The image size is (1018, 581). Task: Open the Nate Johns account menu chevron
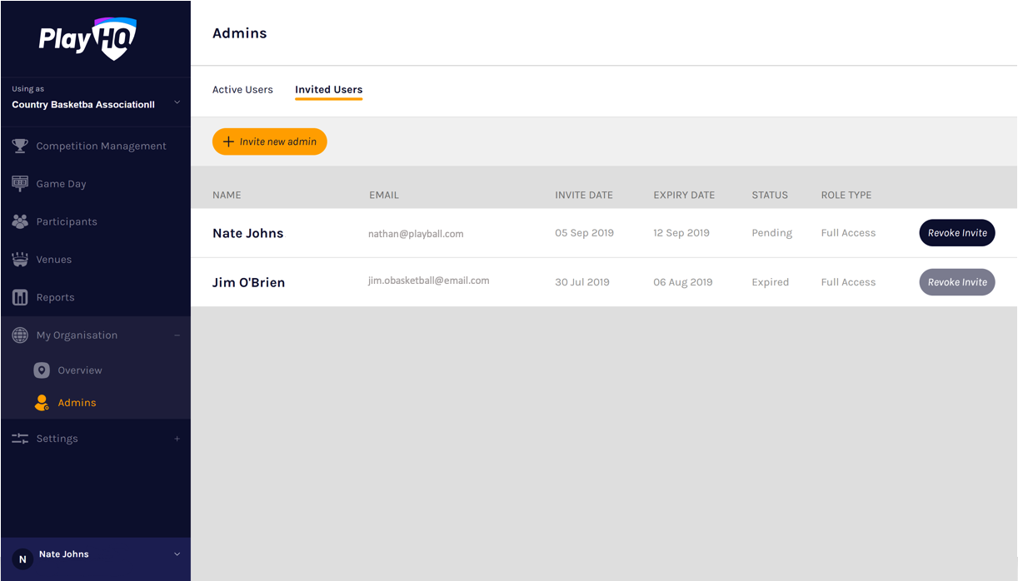[x=177, y=554]
